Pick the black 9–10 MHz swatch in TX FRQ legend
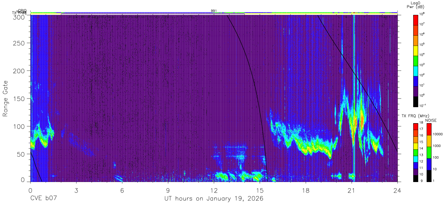 tap(416, 179)
